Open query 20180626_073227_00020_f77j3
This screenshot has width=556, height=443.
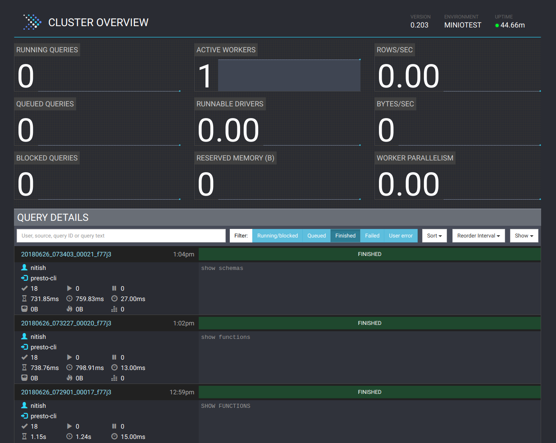pyautogui.click(x=66, y=323)
